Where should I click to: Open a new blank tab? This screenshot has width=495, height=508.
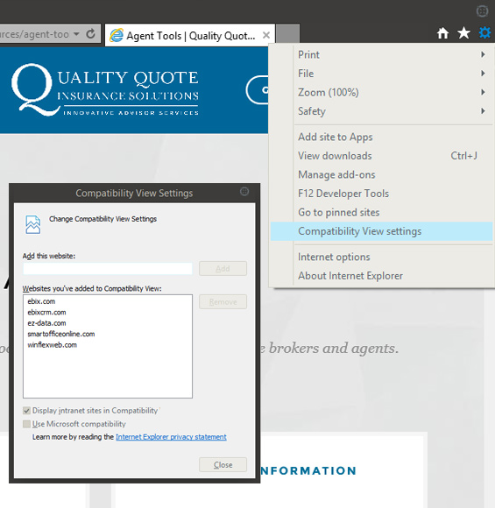tap(287, 33)
